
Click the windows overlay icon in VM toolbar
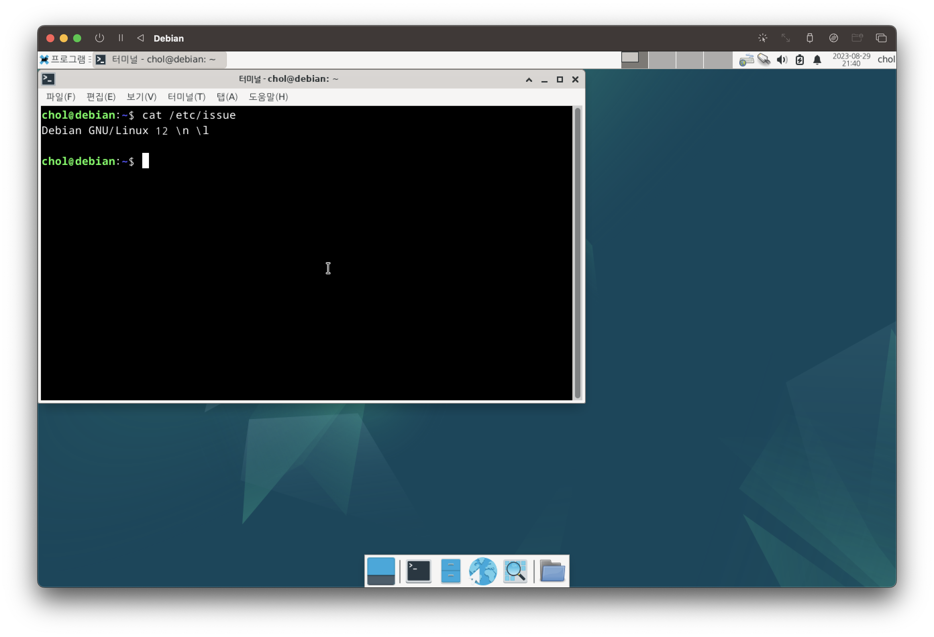pos(881,38)
